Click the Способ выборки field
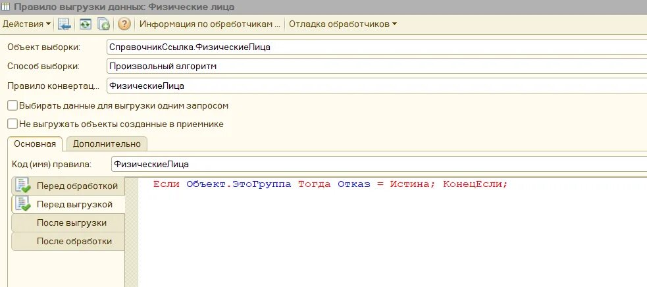The image size is (647, 287). (x=376, y=66)
